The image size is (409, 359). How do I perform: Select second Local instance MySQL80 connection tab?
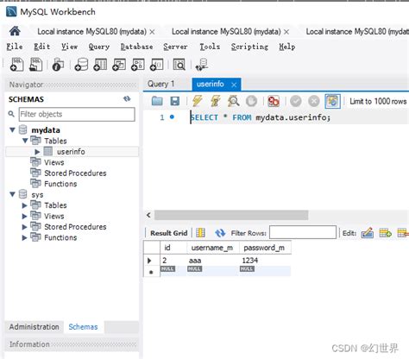(226, 31)
